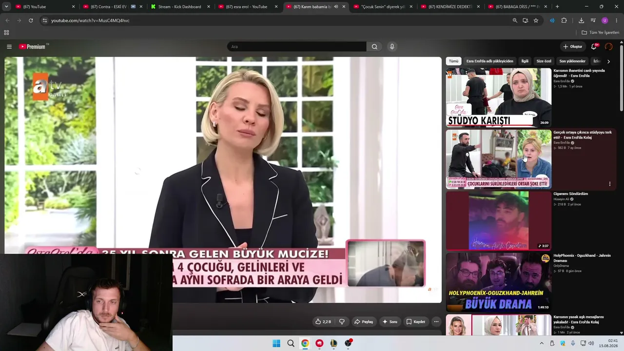
Task: Open the Windows Start menu
Action: (x=276, y=343)
